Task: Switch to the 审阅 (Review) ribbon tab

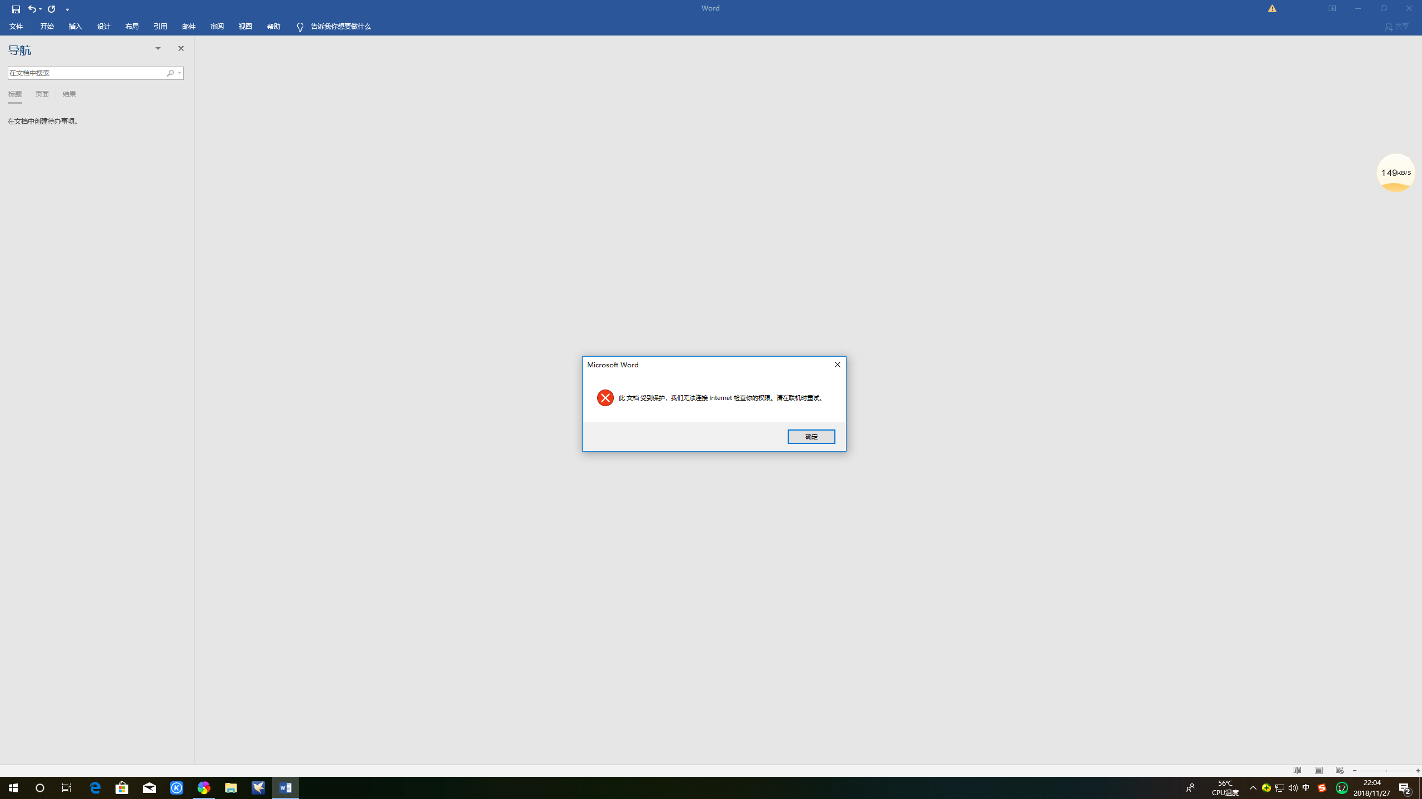Action: click(217, 27)
